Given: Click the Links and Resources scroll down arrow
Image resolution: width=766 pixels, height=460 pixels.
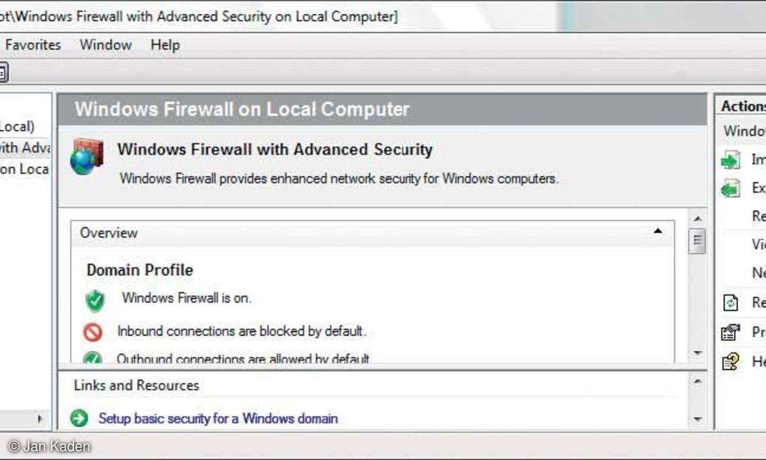Looking at the screenshot, I should point(698,420).
